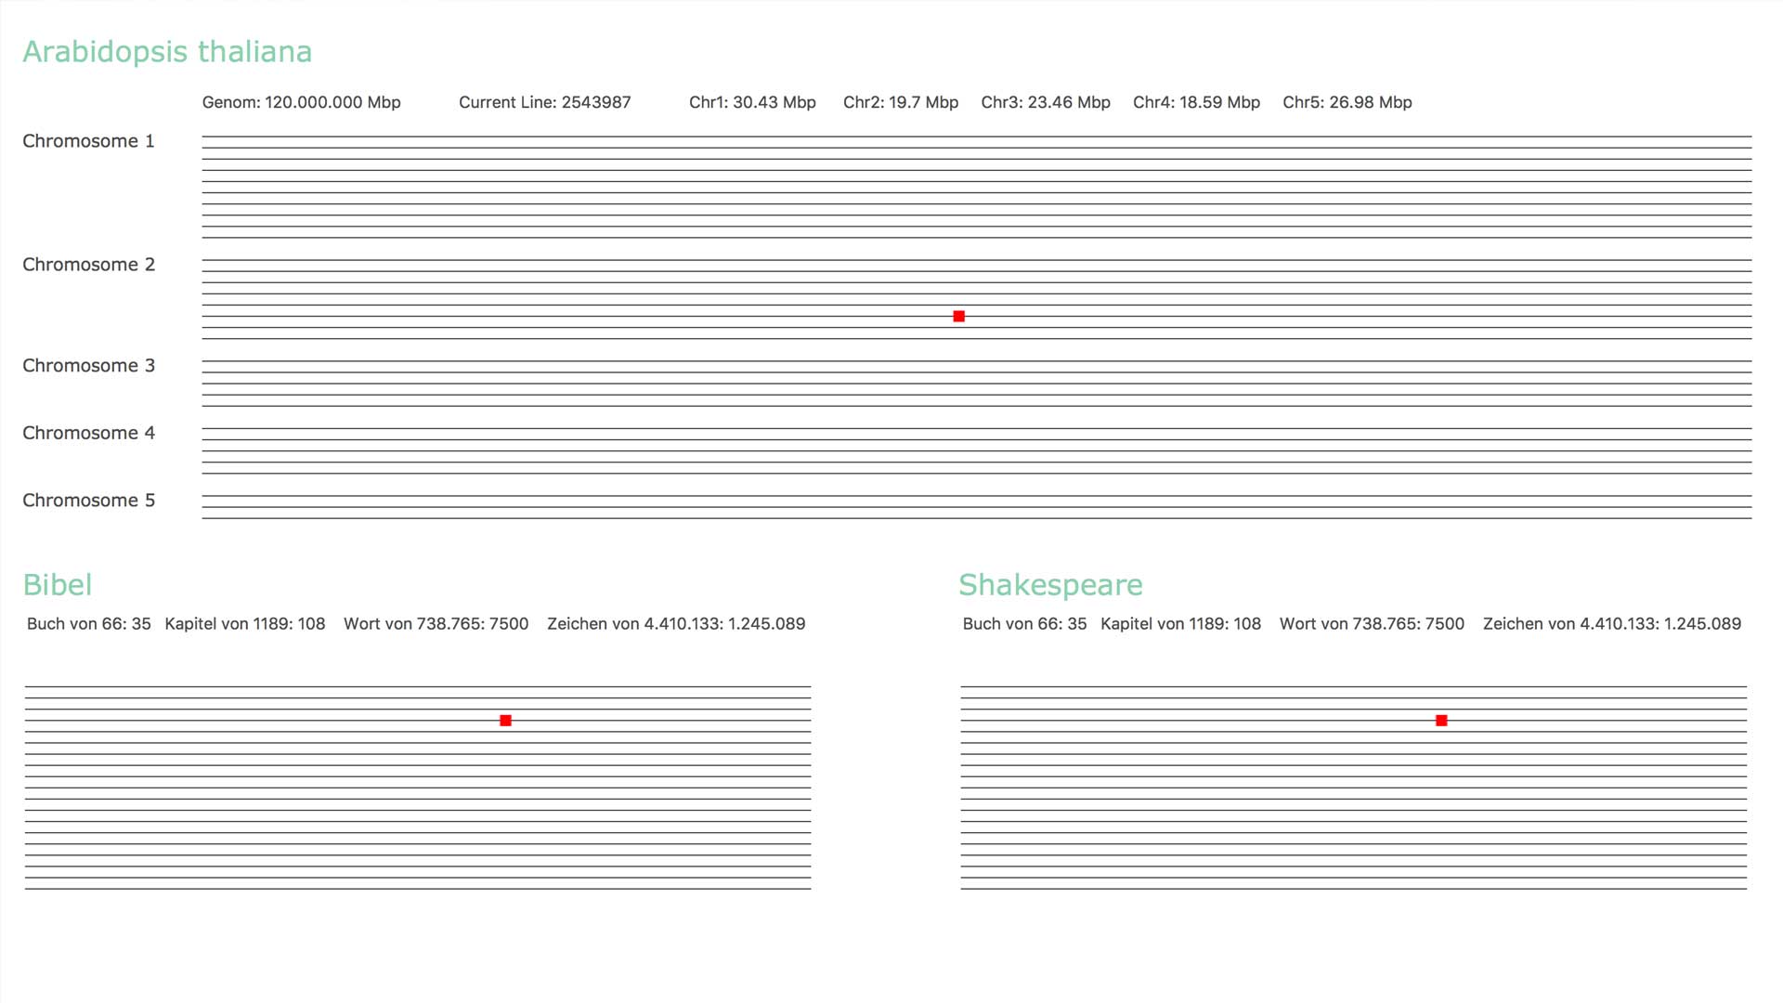Select the Chromosome 2 label
The image size is (1783, 1003).
pyautogui.click(x=88, y=265)
